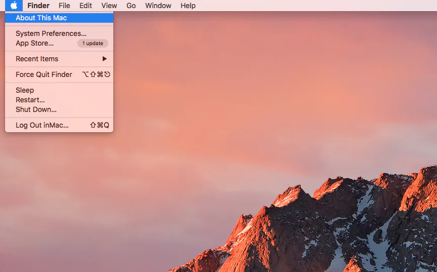Open the Go menu
The width and height of the screenshot is (437, 272).
tap(131, 6)
